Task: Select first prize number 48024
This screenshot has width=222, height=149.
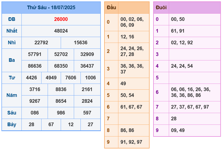Action: 61,31
